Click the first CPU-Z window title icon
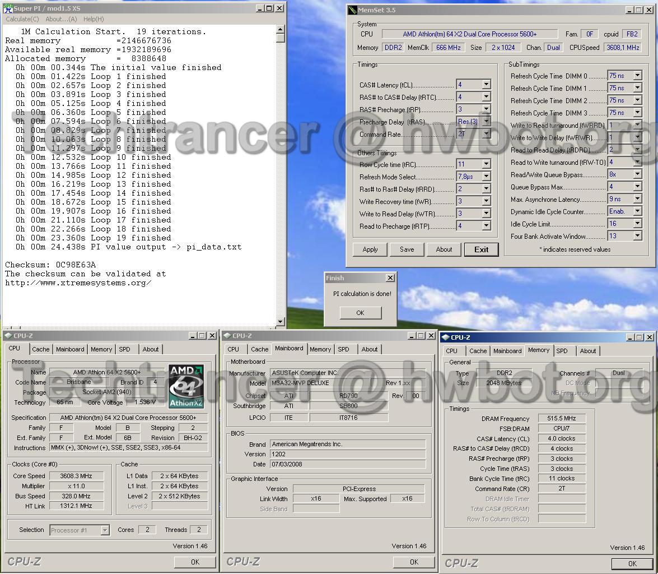Screen dimensions: 658x574 click(8, 336)
